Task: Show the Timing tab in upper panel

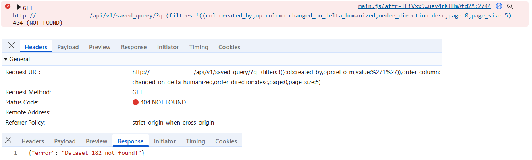Action: [x=199, y=47]
